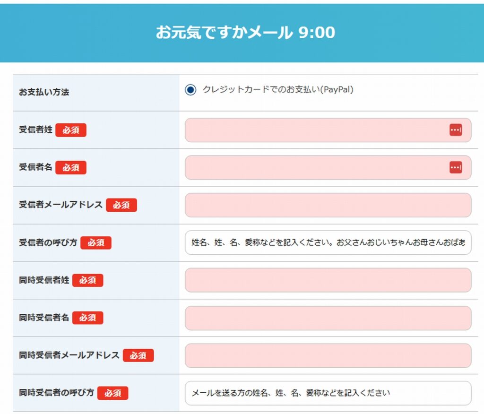Click the クレジットカードでのお支払い(PayPal) label text
This screenshot has height=414, width=484.
point(278,90)
